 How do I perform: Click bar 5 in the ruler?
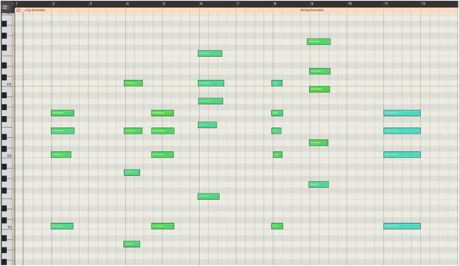tap(164, 4)
